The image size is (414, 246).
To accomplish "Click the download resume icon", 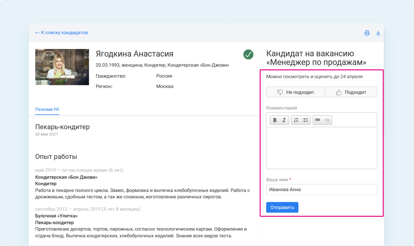I will click(378, 33).
